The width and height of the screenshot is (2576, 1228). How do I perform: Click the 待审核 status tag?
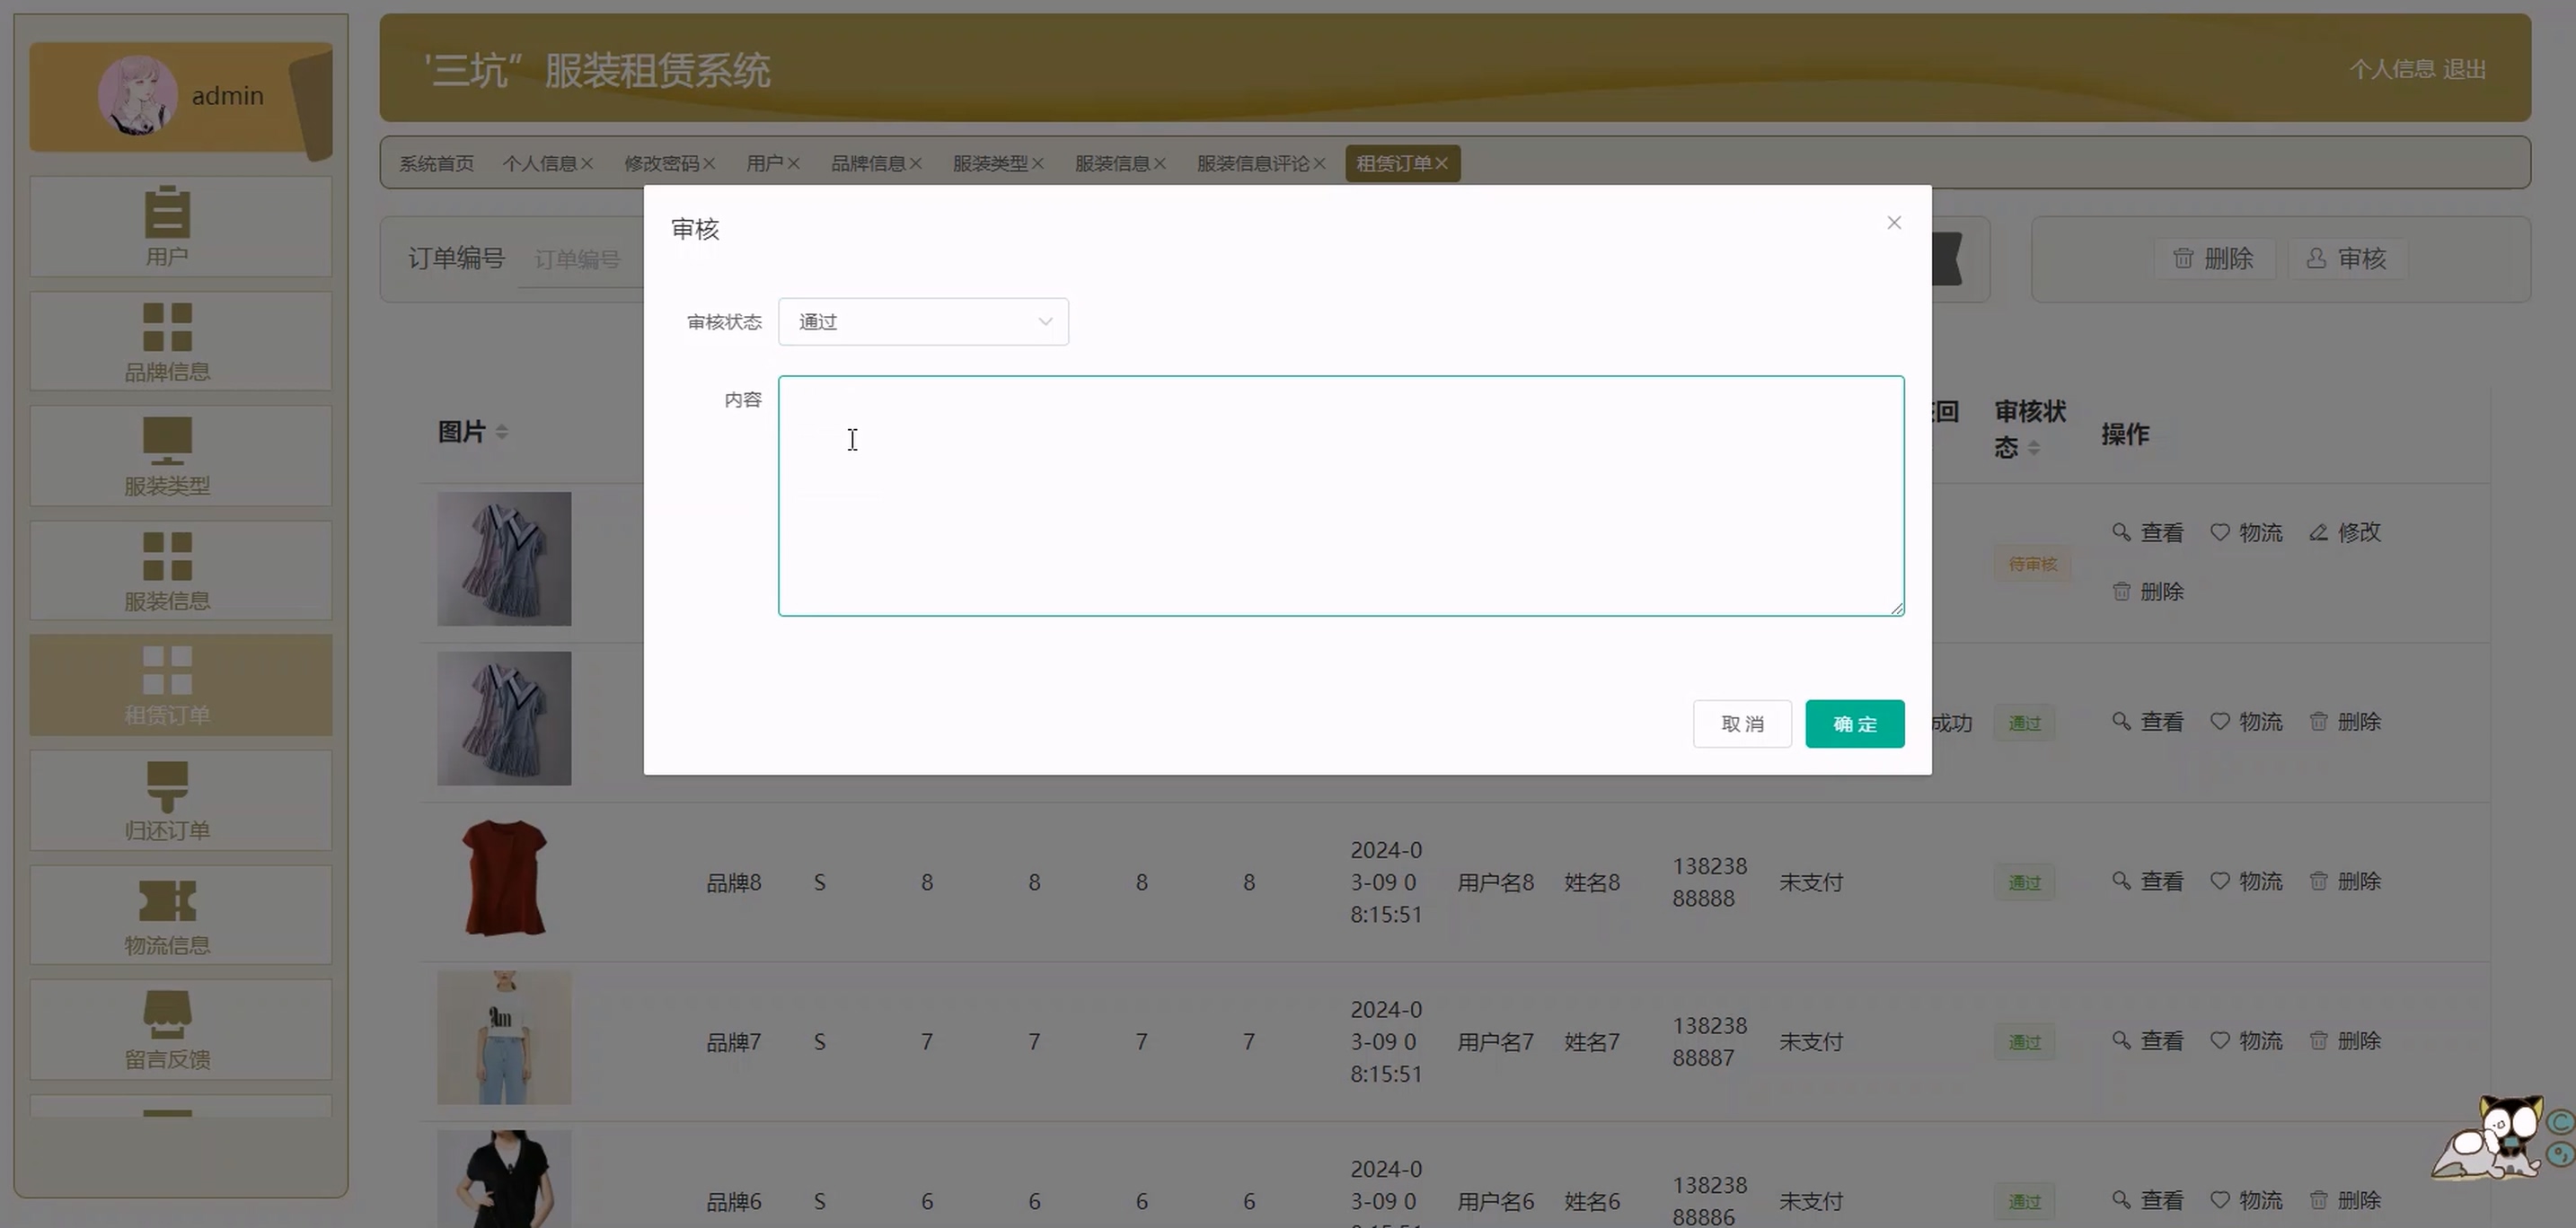[x=2033, y=565]
